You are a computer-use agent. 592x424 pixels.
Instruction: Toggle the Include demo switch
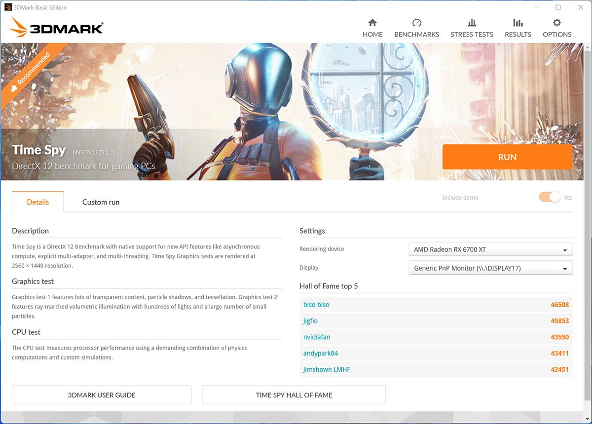[x=550, y=197]
